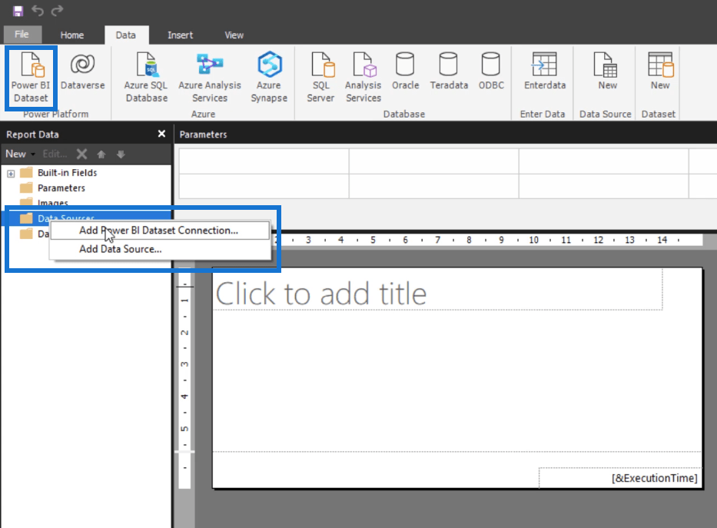Select Analysis Services database source
The image size is (717, 528).
pyautogui.click(x=363, y=77)
